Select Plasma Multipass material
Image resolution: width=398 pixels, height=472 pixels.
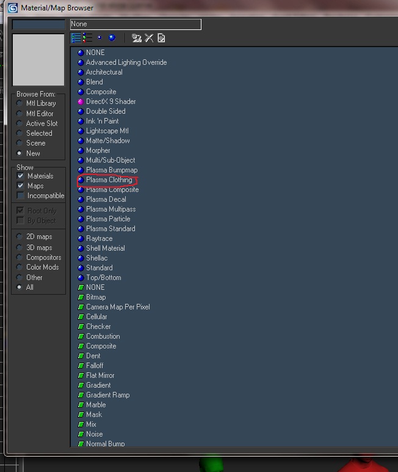click(x=110, y=209)
